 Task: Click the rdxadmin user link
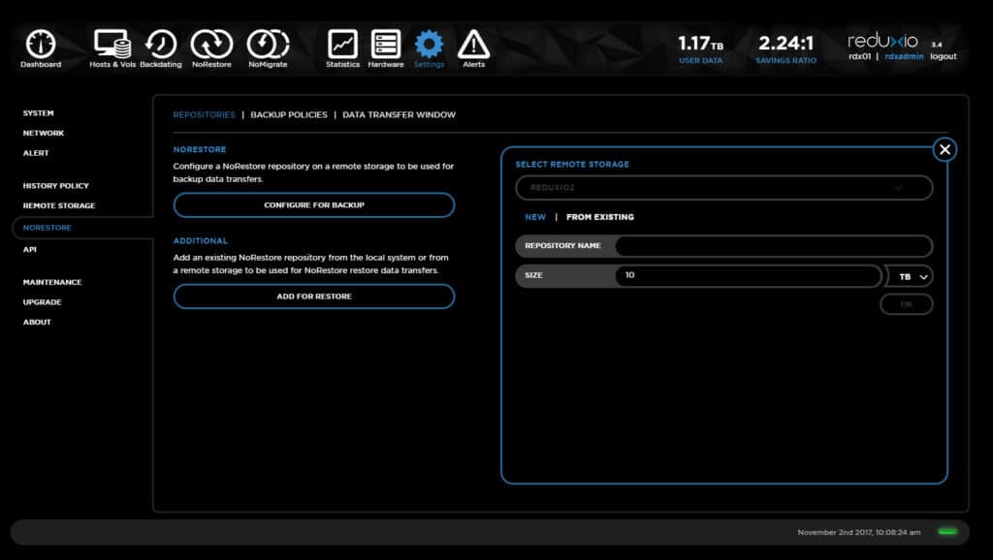click(x=904, y=56)
